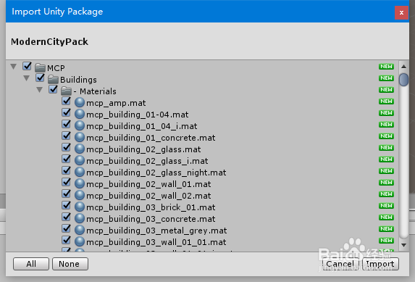Click the material sphere icon for mcp_amp.mat
Image resolution: width=415 pixels, height=282 pixels.
[80, 102]
